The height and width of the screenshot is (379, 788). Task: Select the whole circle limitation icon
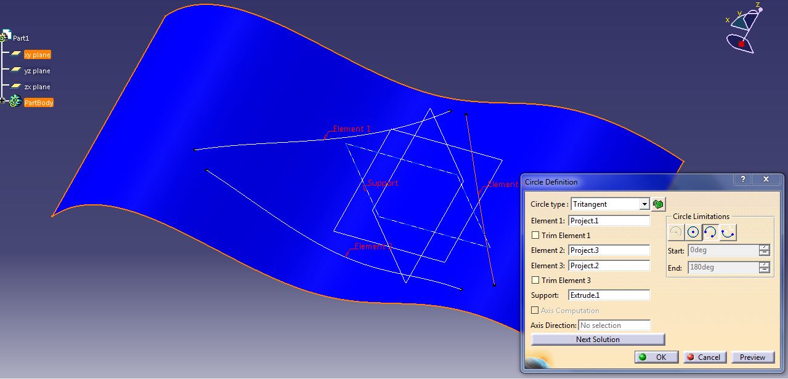point(693,232)
